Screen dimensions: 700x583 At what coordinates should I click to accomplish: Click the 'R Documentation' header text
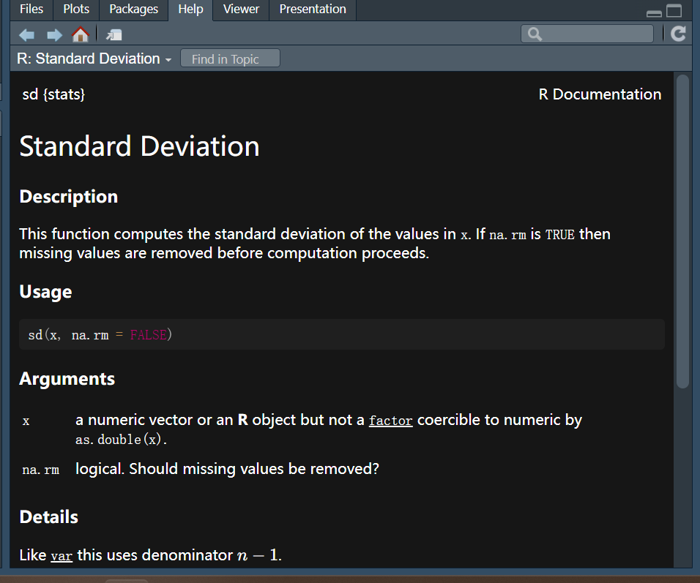coord(600,94)
